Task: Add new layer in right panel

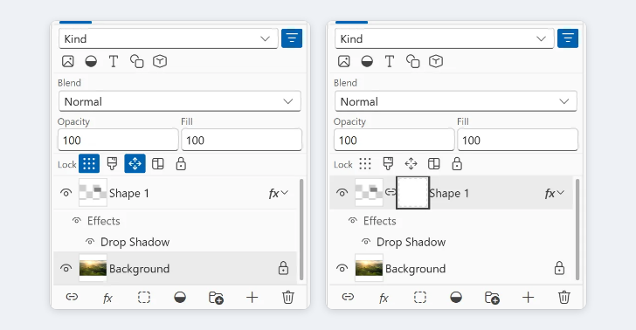Action: [x=528, y=298]
